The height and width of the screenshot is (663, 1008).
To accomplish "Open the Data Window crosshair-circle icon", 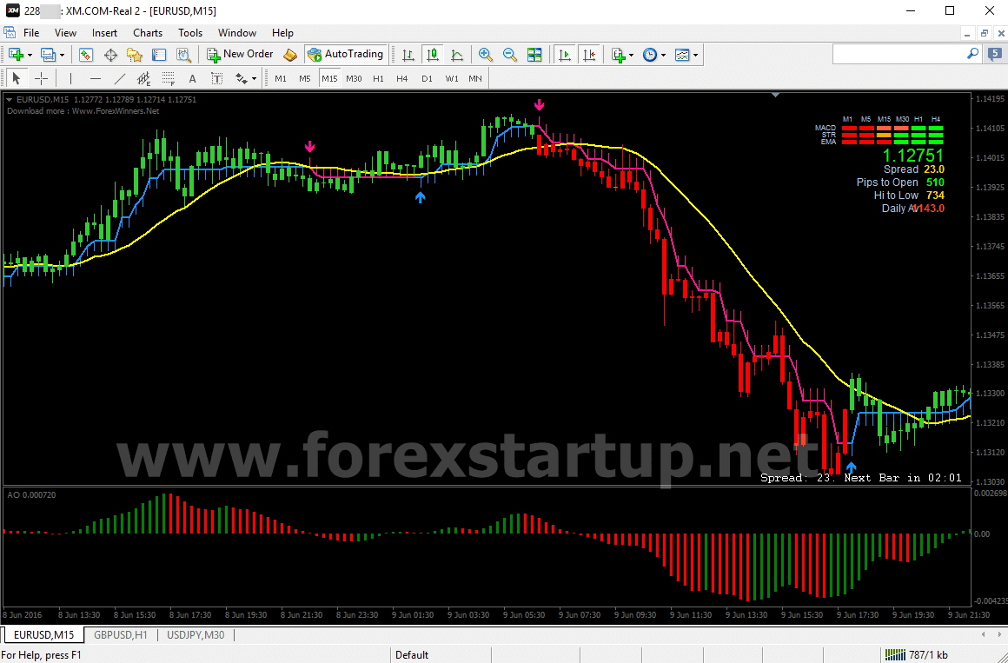I will click(110, 56).
